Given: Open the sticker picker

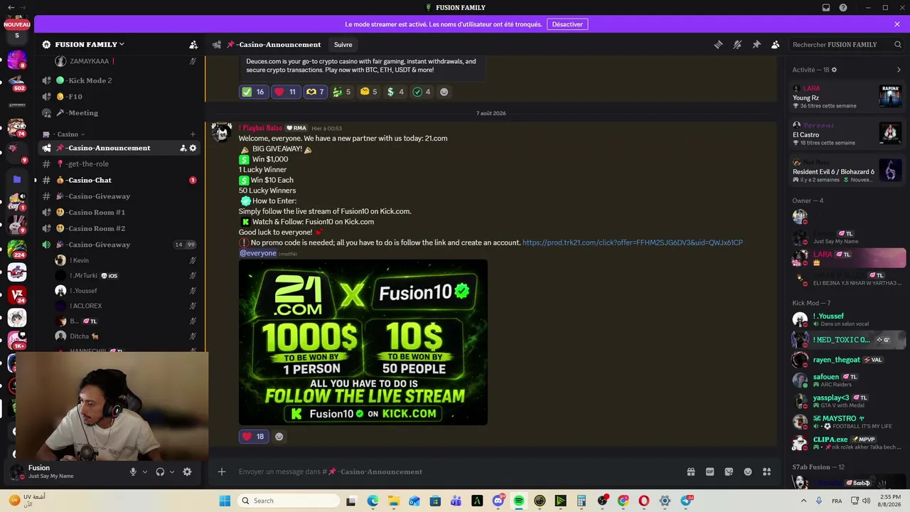Looking at the screenshot, I should pos(729,471).
